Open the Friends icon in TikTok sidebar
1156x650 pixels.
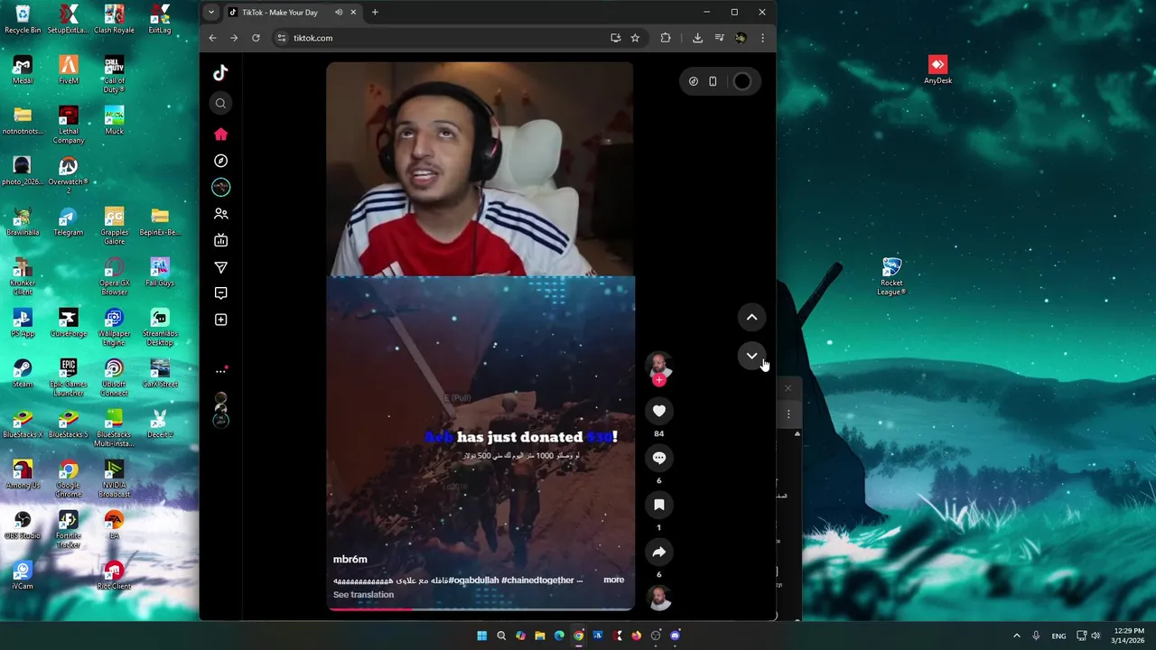coord(220,214)
